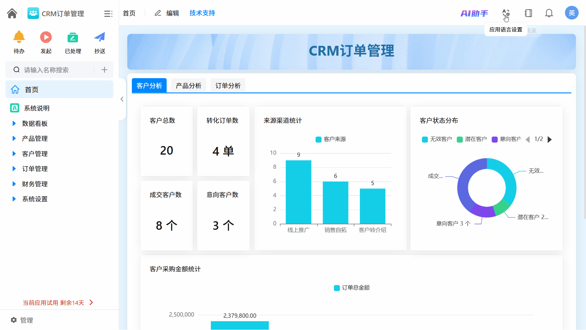The image size is (586, 330).
Task: Click the 转化订单数 value 4 单
Action: click(223, 151)
